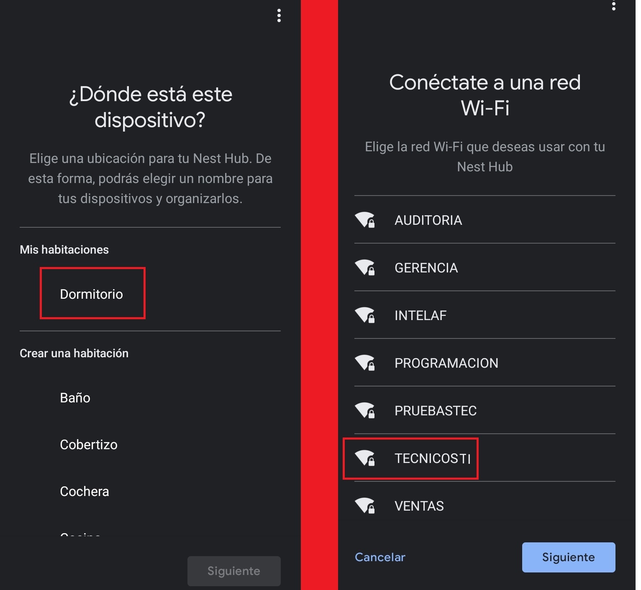This screenshot has height=590, width=641.
Task: Choose Baño as new room
Action: click(75, 398)
